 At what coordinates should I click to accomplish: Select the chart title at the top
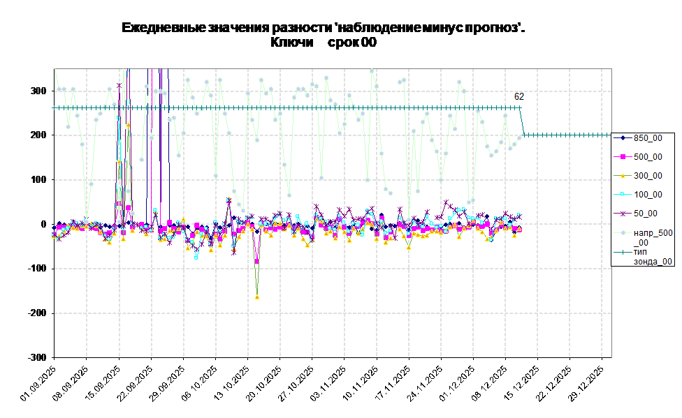pos(322,33)
